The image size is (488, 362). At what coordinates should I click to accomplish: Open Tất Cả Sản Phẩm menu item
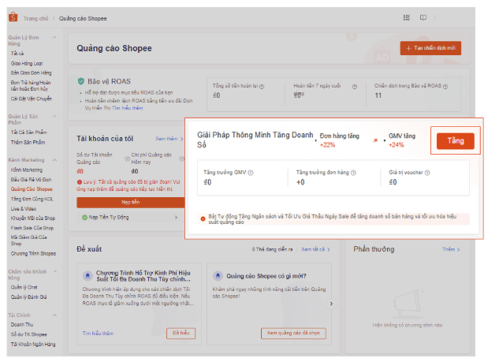pos(28,132)
